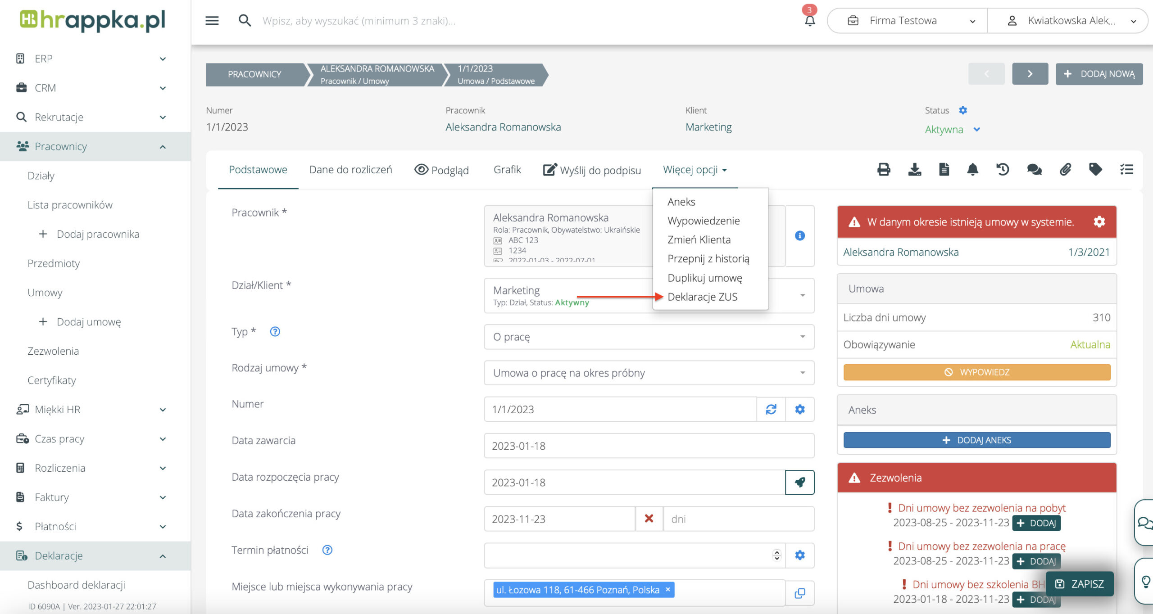Click the print icon in contract toolbar

tap(884, 170)
